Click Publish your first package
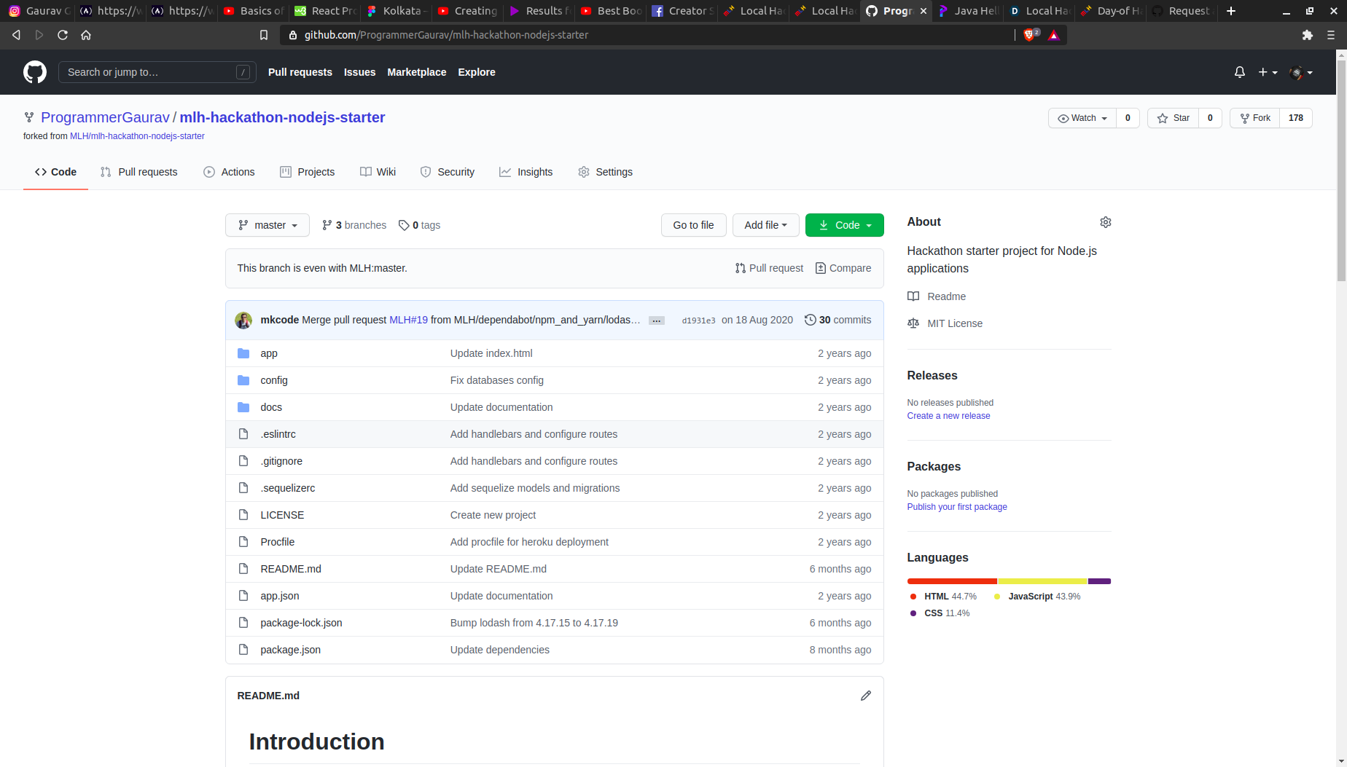Image resolution: width=1347 pixels, height=767 pixels. [x=957, y=507]
